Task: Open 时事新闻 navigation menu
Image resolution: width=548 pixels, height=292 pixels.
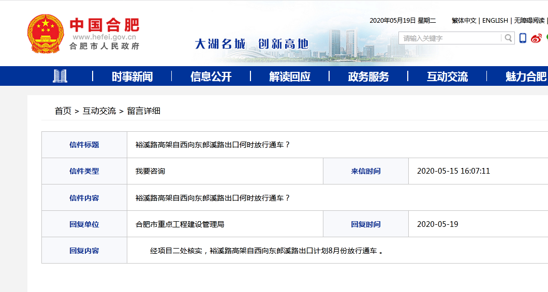Action: pyautogui.click(x=132, y=76)
